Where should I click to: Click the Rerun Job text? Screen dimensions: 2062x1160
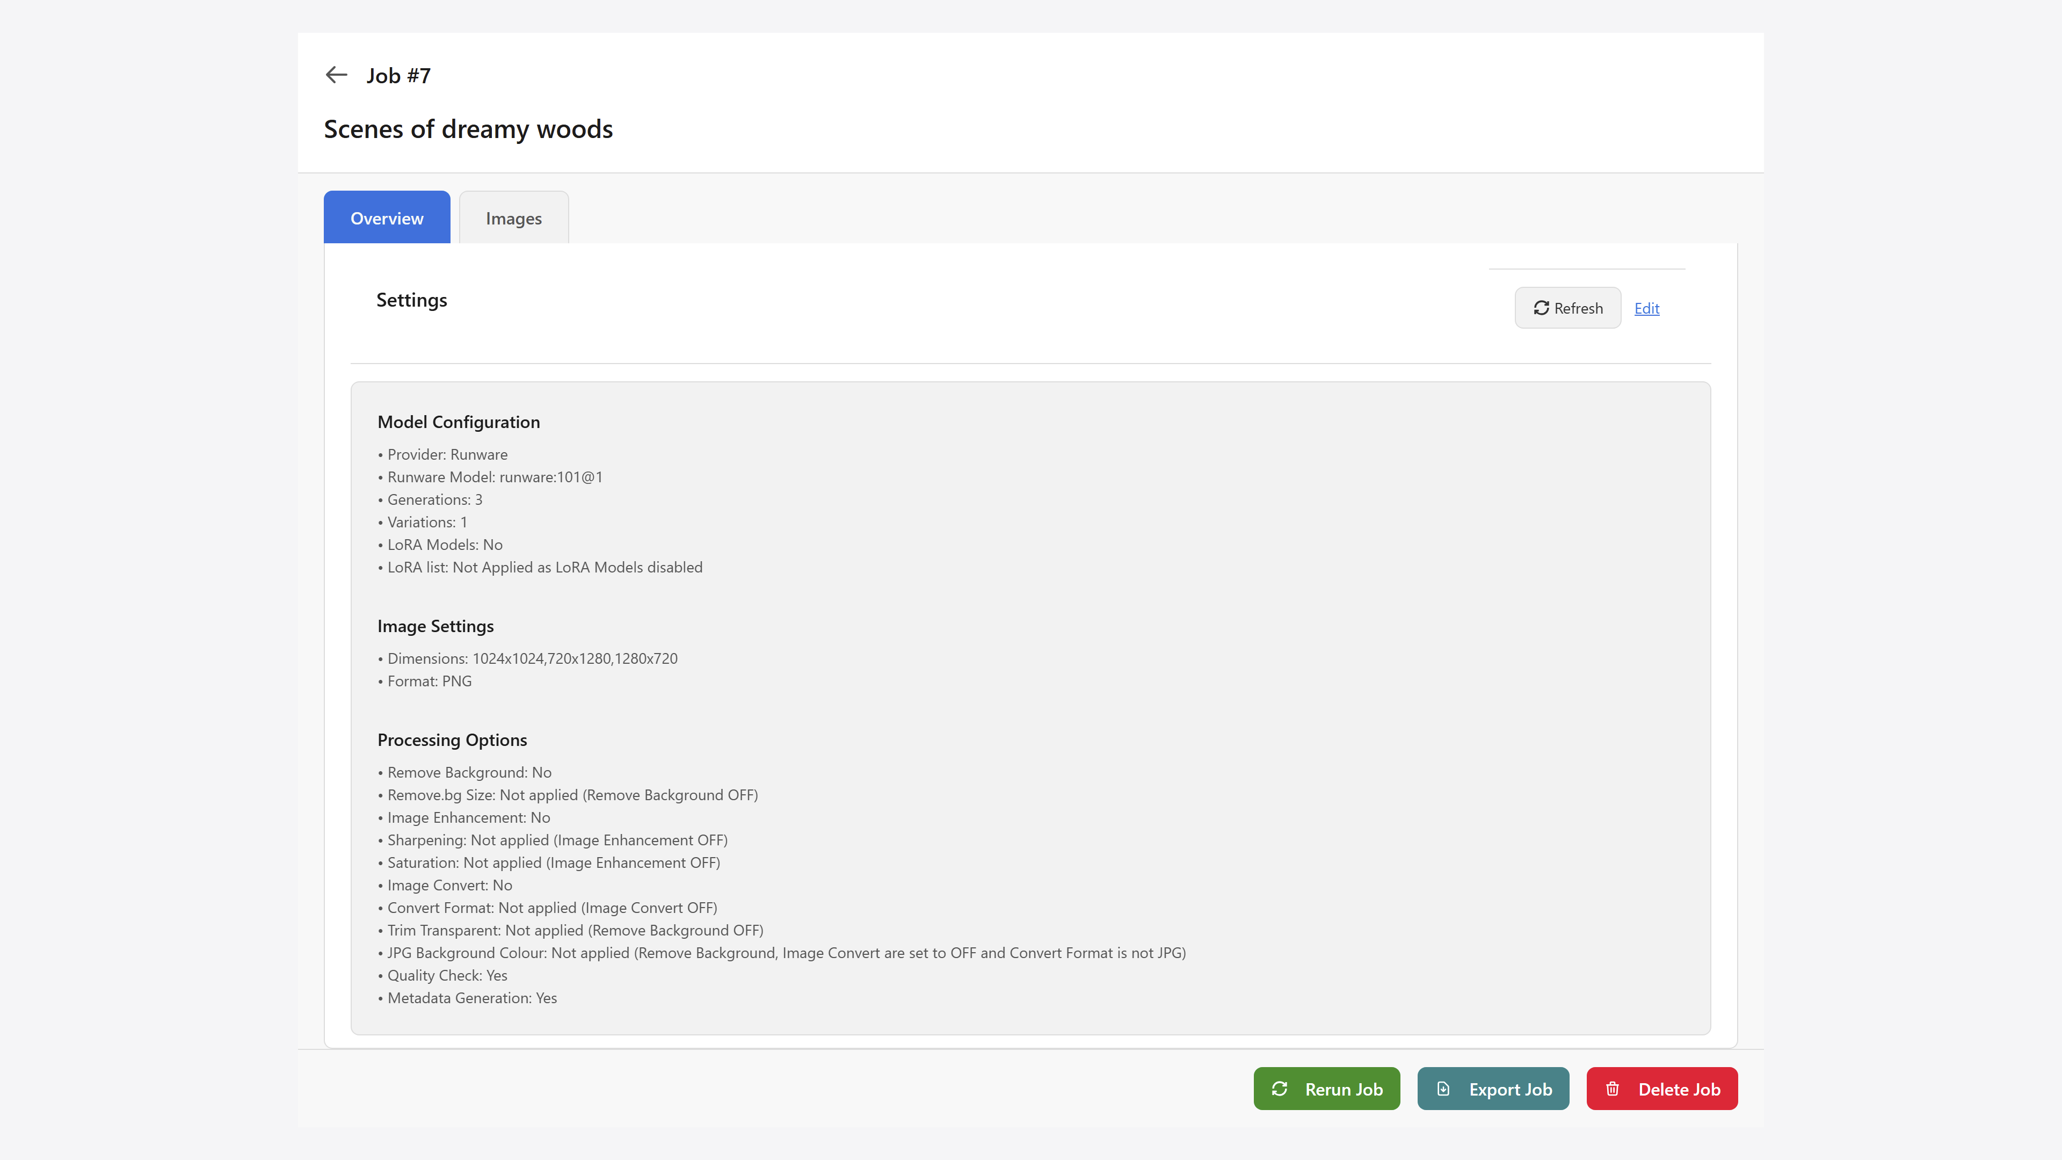(1343, 1089)
